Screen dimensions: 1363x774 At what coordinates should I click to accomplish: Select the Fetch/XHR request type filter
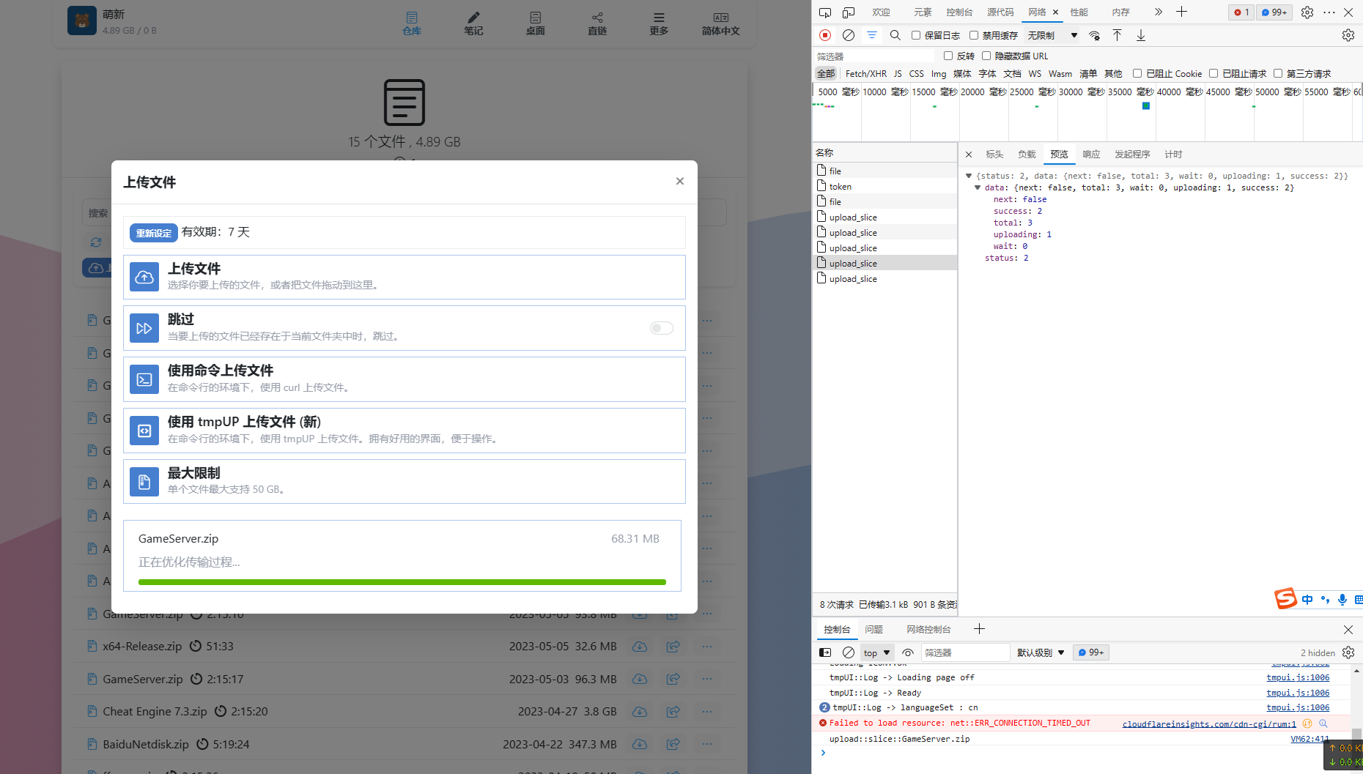[x=865, y=73]
